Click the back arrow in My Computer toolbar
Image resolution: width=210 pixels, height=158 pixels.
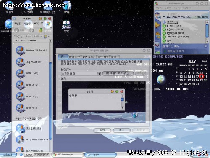pos(17,30)
